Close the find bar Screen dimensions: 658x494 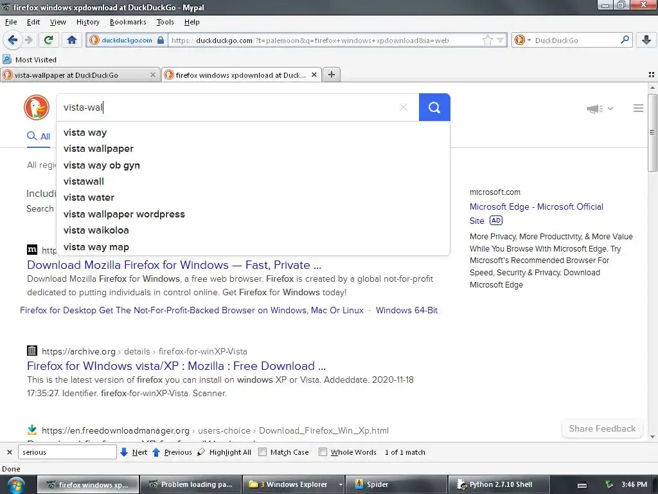pos(9,452)
